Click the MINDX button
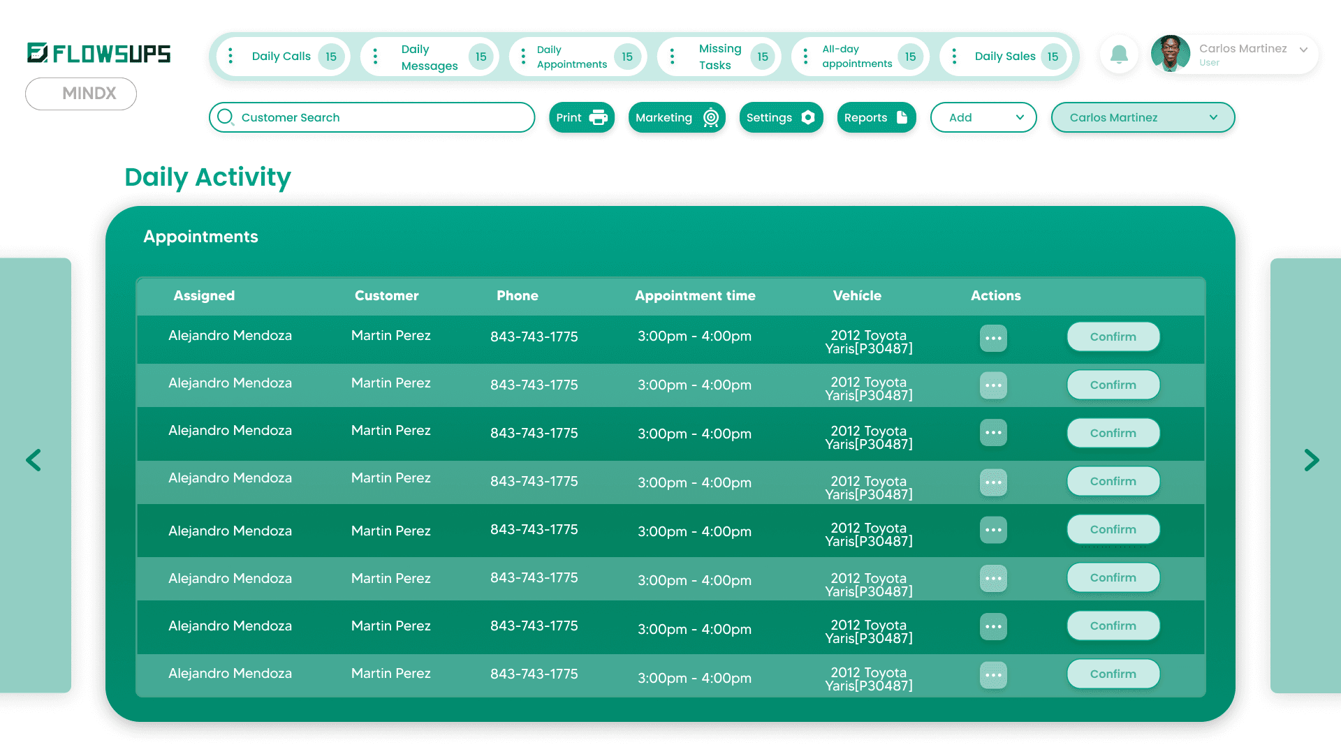The image size is (1341, 754). coord(81,94)
